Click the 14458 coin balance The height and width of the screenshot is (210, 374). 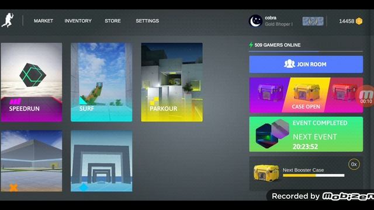pos(347,21)
